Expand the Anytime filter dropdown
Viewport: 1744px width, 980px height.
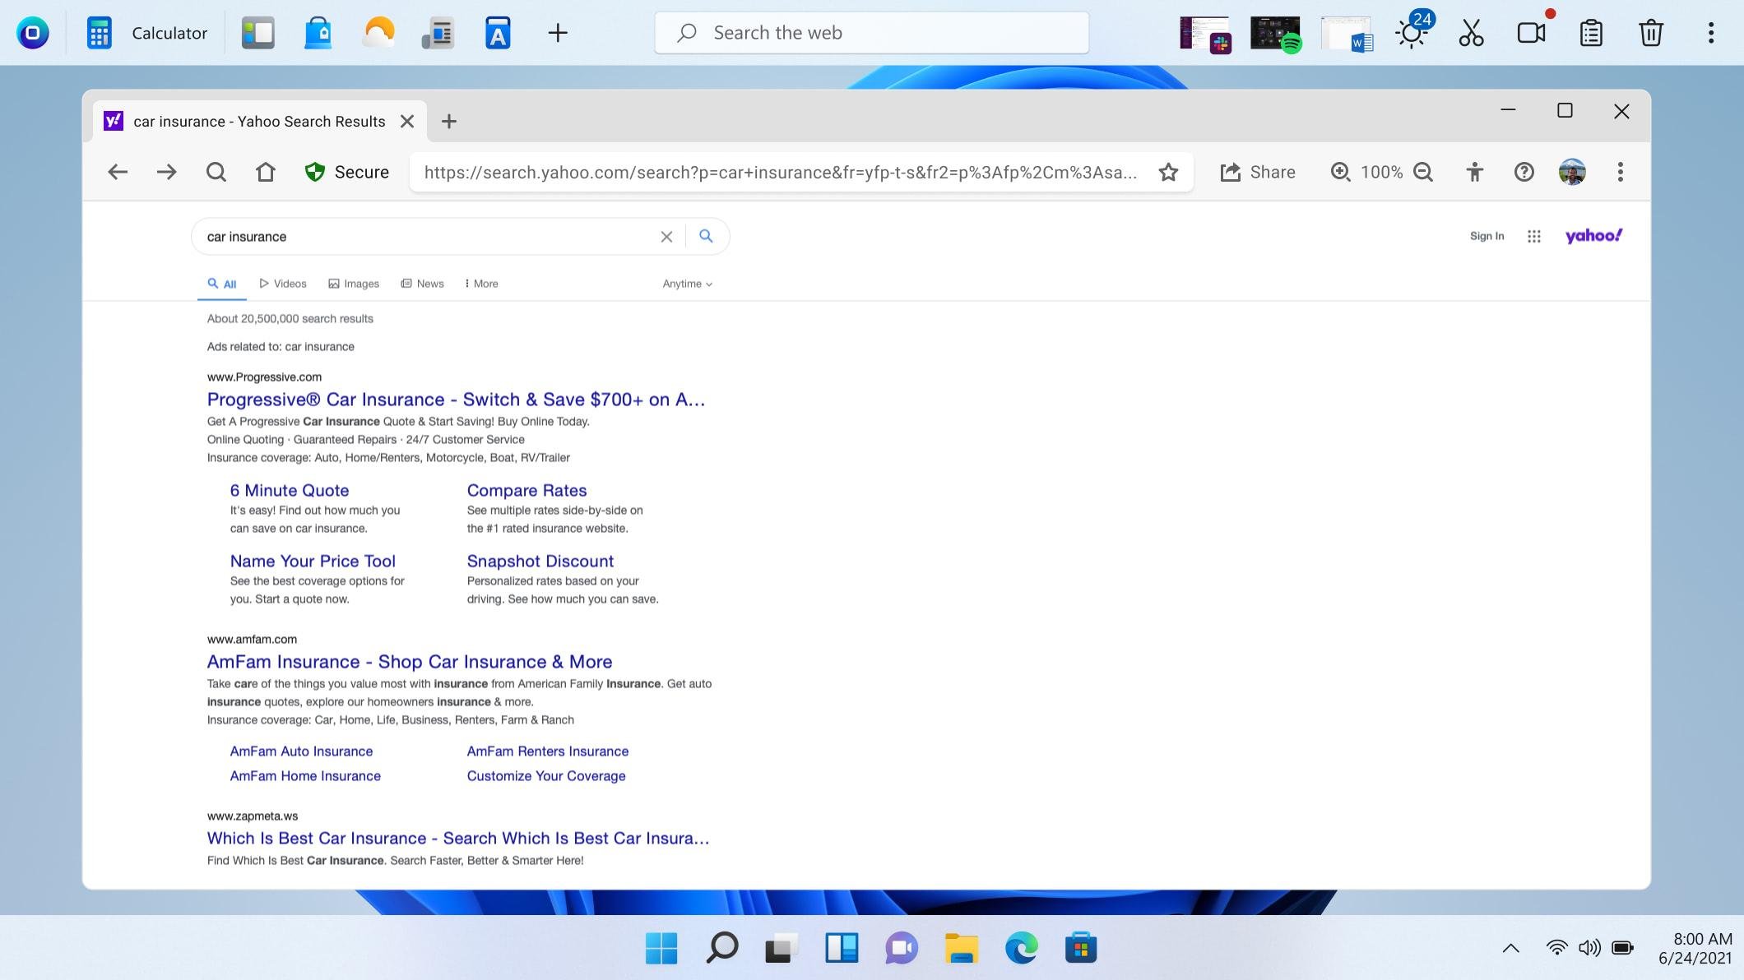coord(687,284)
